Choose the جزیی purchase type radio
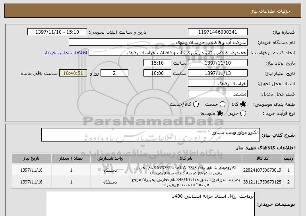This screenshot has height=216, width=306. [243, 113]
